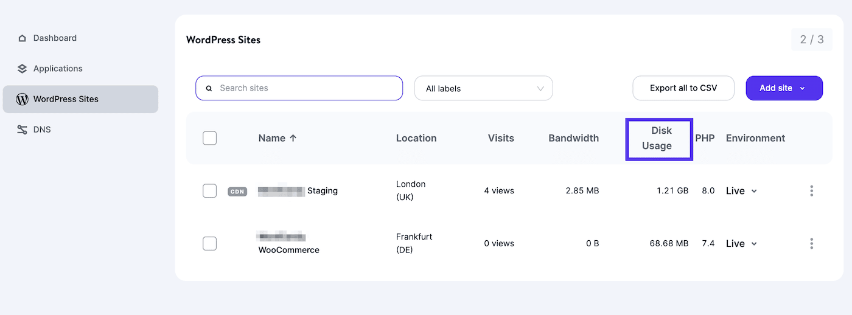Click London (UK) location cell
Image resolution: width=852 pixels, height=315 pixels.
coord(411,191)
